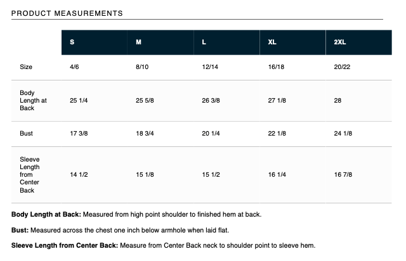406x261 pixels.
Task: Click the 4/6 size value
Action: tap(75, 67)
